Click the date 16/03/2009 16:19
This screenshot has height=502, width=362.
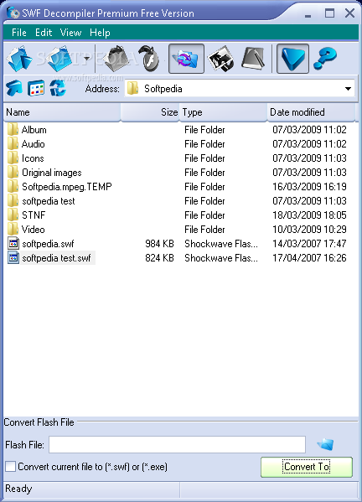click(309, 187)
